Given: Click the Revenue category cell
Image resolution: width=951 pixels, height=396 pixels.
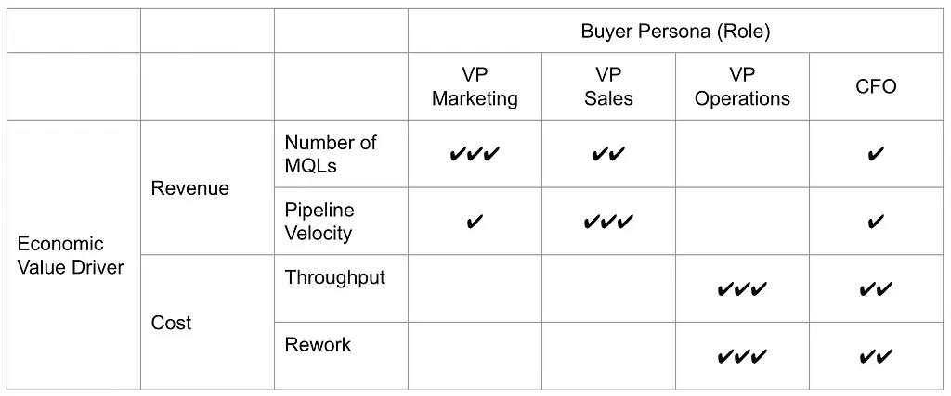Looking at the screenshot, I should click(x=207, y=187).
